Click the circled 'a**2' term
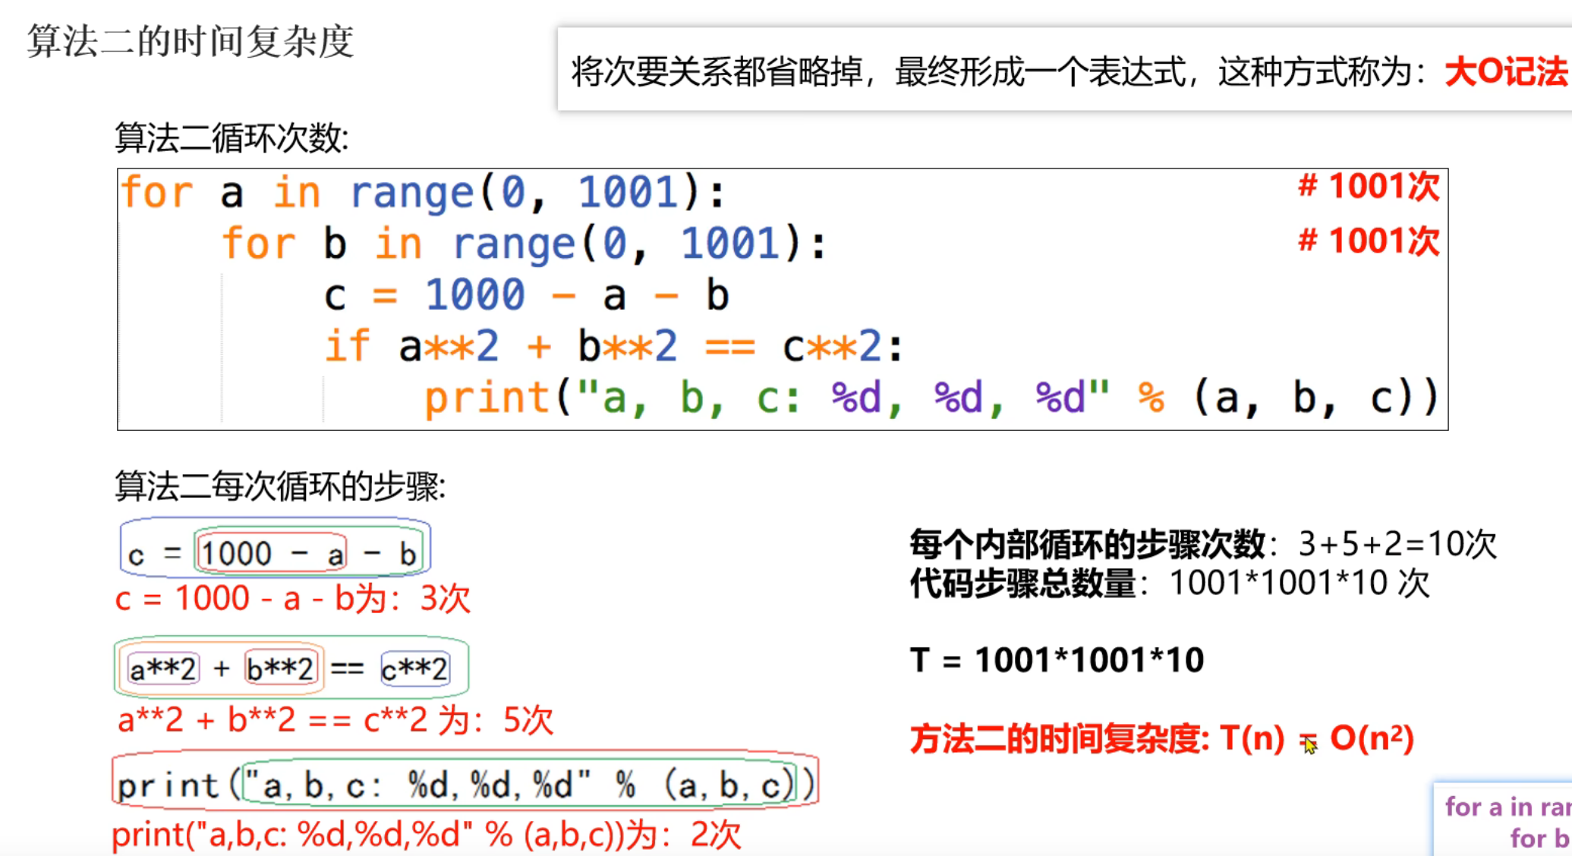Screen dimensions: 1572x856 click(x=162, y=669)
